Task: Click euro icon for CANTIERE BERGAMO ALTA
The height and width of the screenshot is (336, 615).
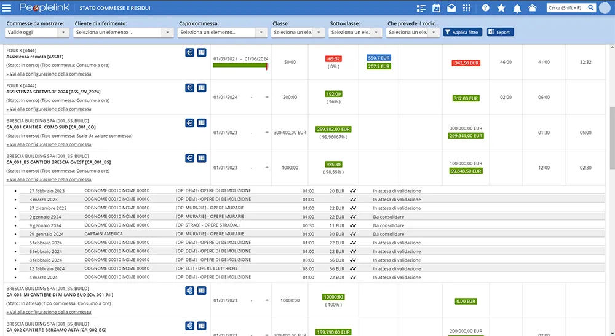Action: pyautogui.click(x=190, y=326)
